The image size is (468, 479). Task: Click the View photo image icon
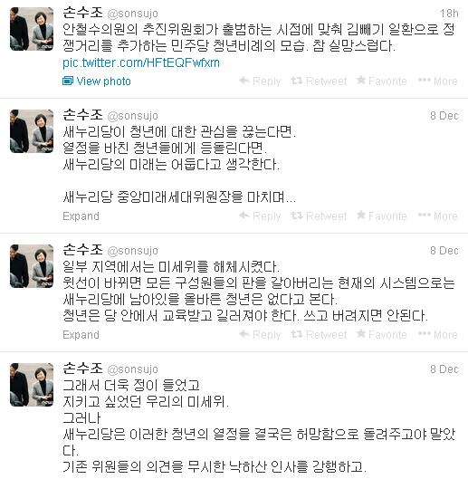pyautogui.click(x=68, y=81)
